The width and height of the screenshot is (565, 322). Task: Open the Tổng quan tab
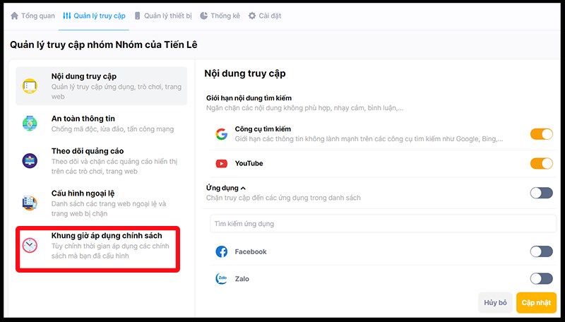tap(32, 16)
